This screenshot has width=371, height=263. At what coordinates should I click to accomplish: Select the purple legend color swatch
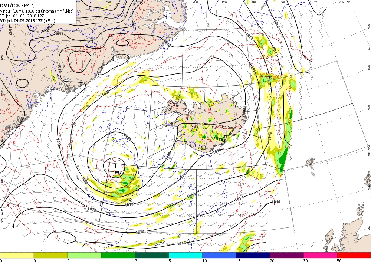pyautogui.click(x=286, y=255)
